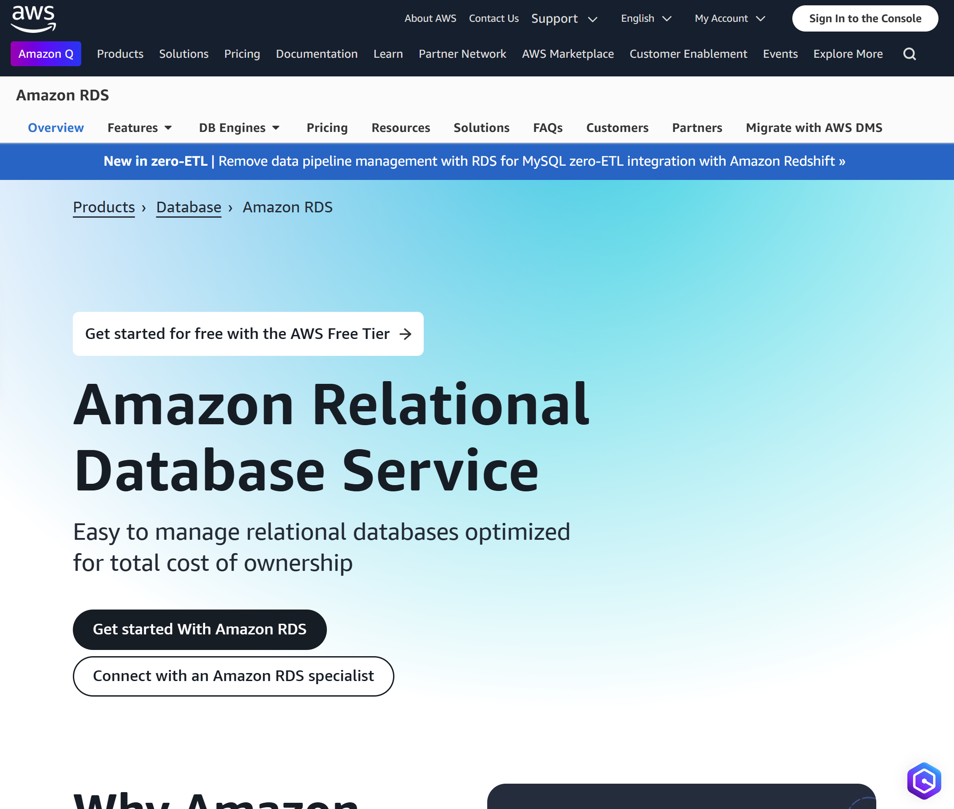954x809 pixels.
Task: Expand the DB Engines submenu
Action: (239, 128)
